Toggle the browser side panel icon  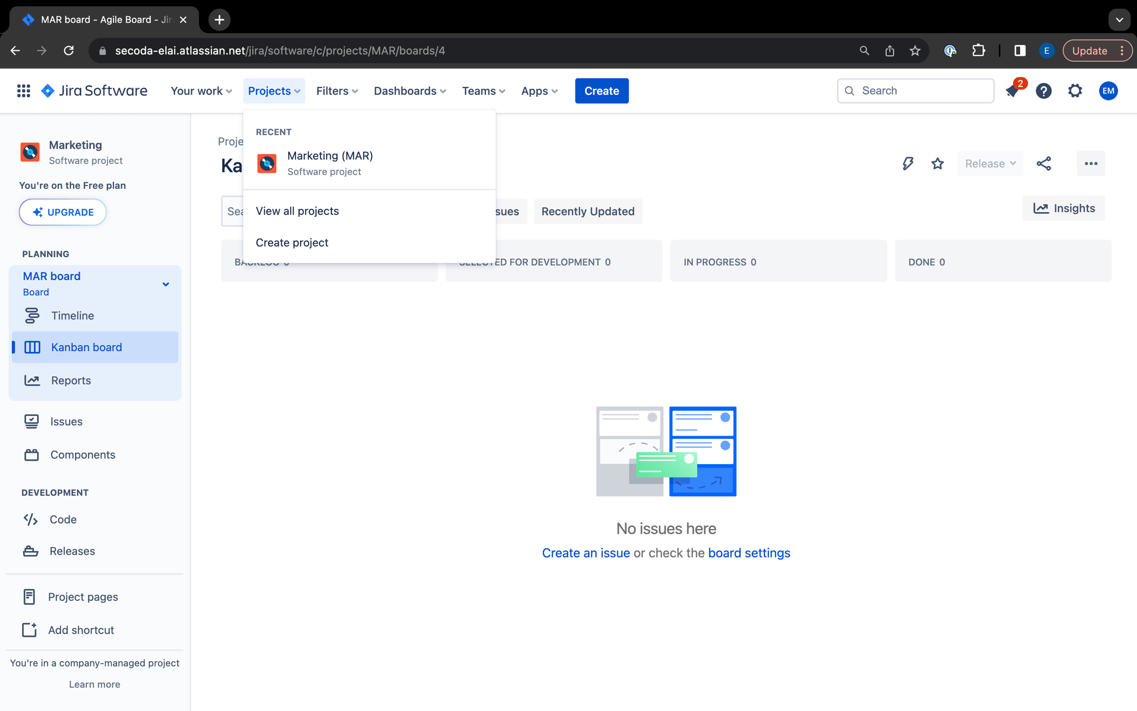(x=1020, y=50)
